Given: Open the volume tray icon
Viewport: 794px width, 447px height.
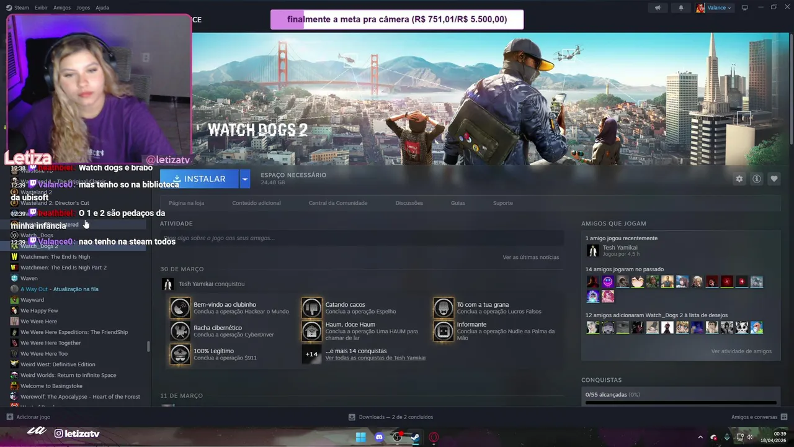Looking at the screenshot, I should [x=750, y=437].
